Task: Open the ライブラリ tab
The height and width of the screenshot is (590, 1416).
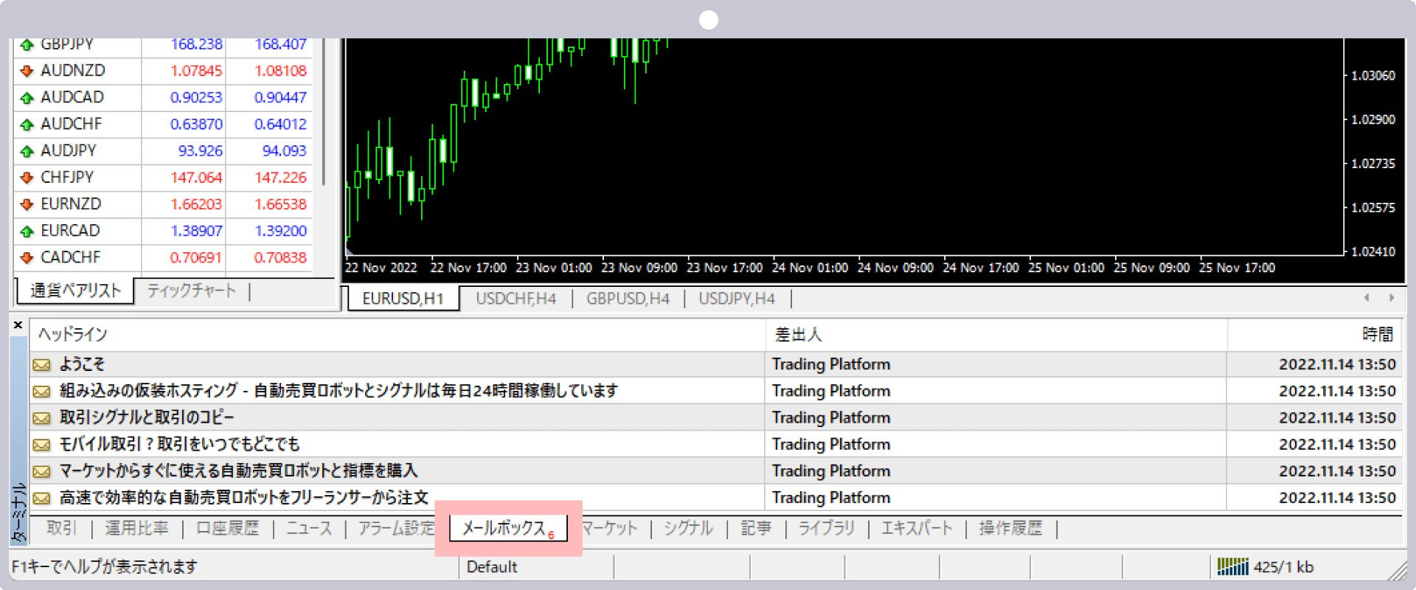Action: [x=827, y=528]
